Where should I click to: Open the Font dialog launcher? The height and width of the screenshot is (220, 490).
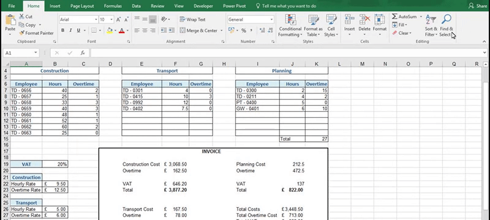point(129,42)
